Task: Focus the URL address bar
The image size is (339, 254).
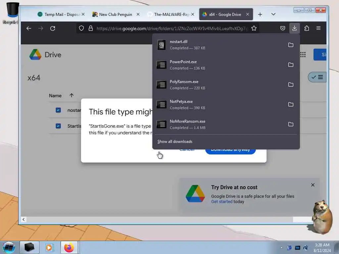Action: [x=172, y=28]
